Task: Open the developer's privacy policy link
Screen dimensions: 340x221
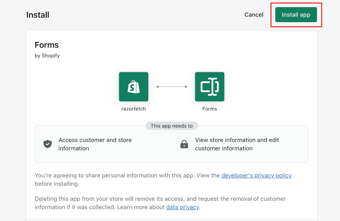Action: [x=256, y=175]
